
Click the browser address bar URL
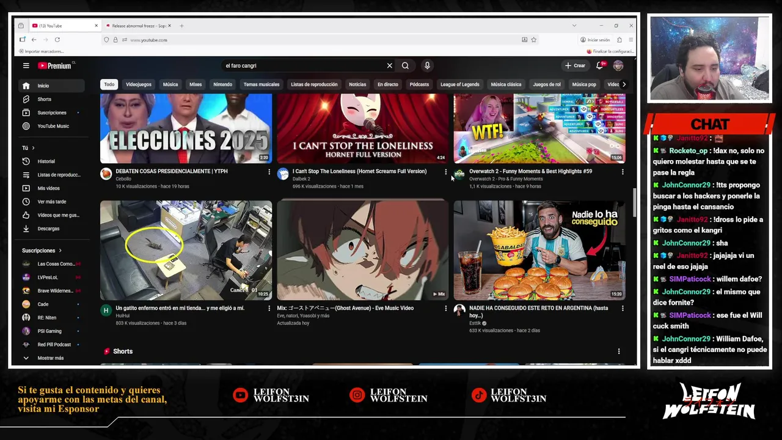click(148, 40)
